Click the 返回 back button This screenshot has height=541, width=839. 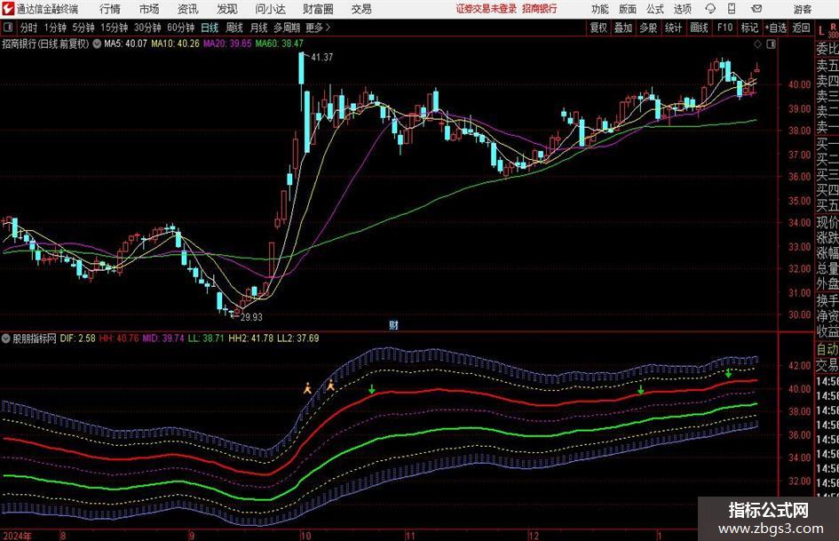(x=801, y=28)
